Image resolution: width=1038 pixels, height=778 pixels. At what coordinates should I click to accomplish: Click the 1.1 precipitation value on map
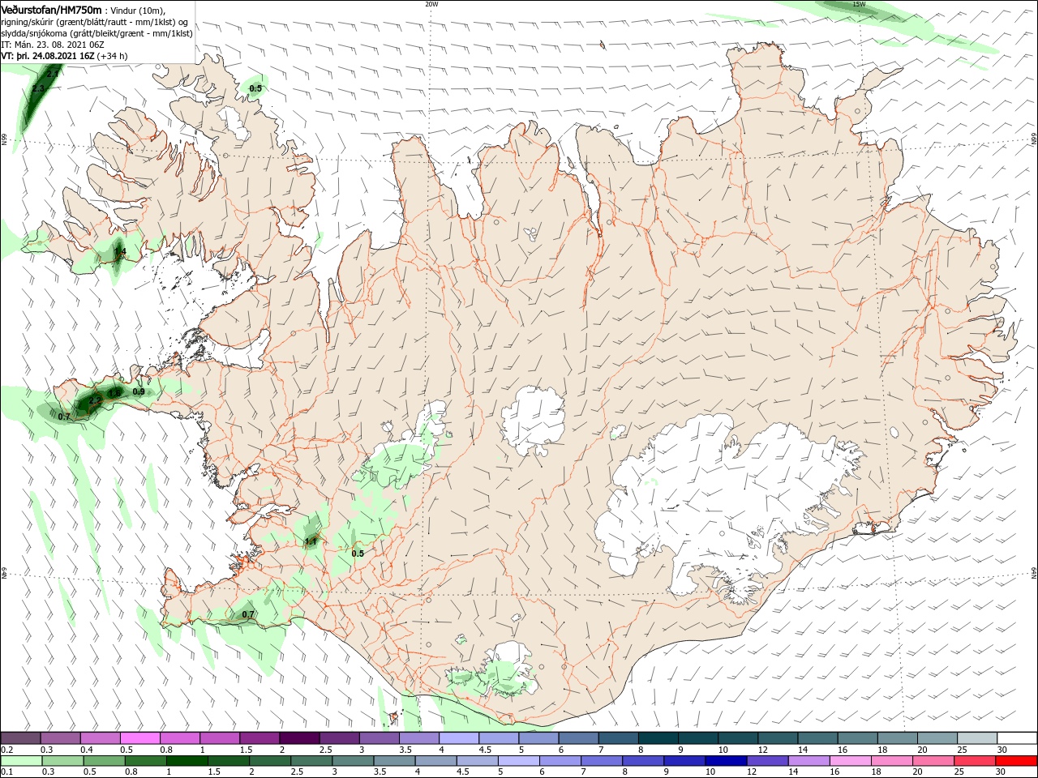[311, 541]
